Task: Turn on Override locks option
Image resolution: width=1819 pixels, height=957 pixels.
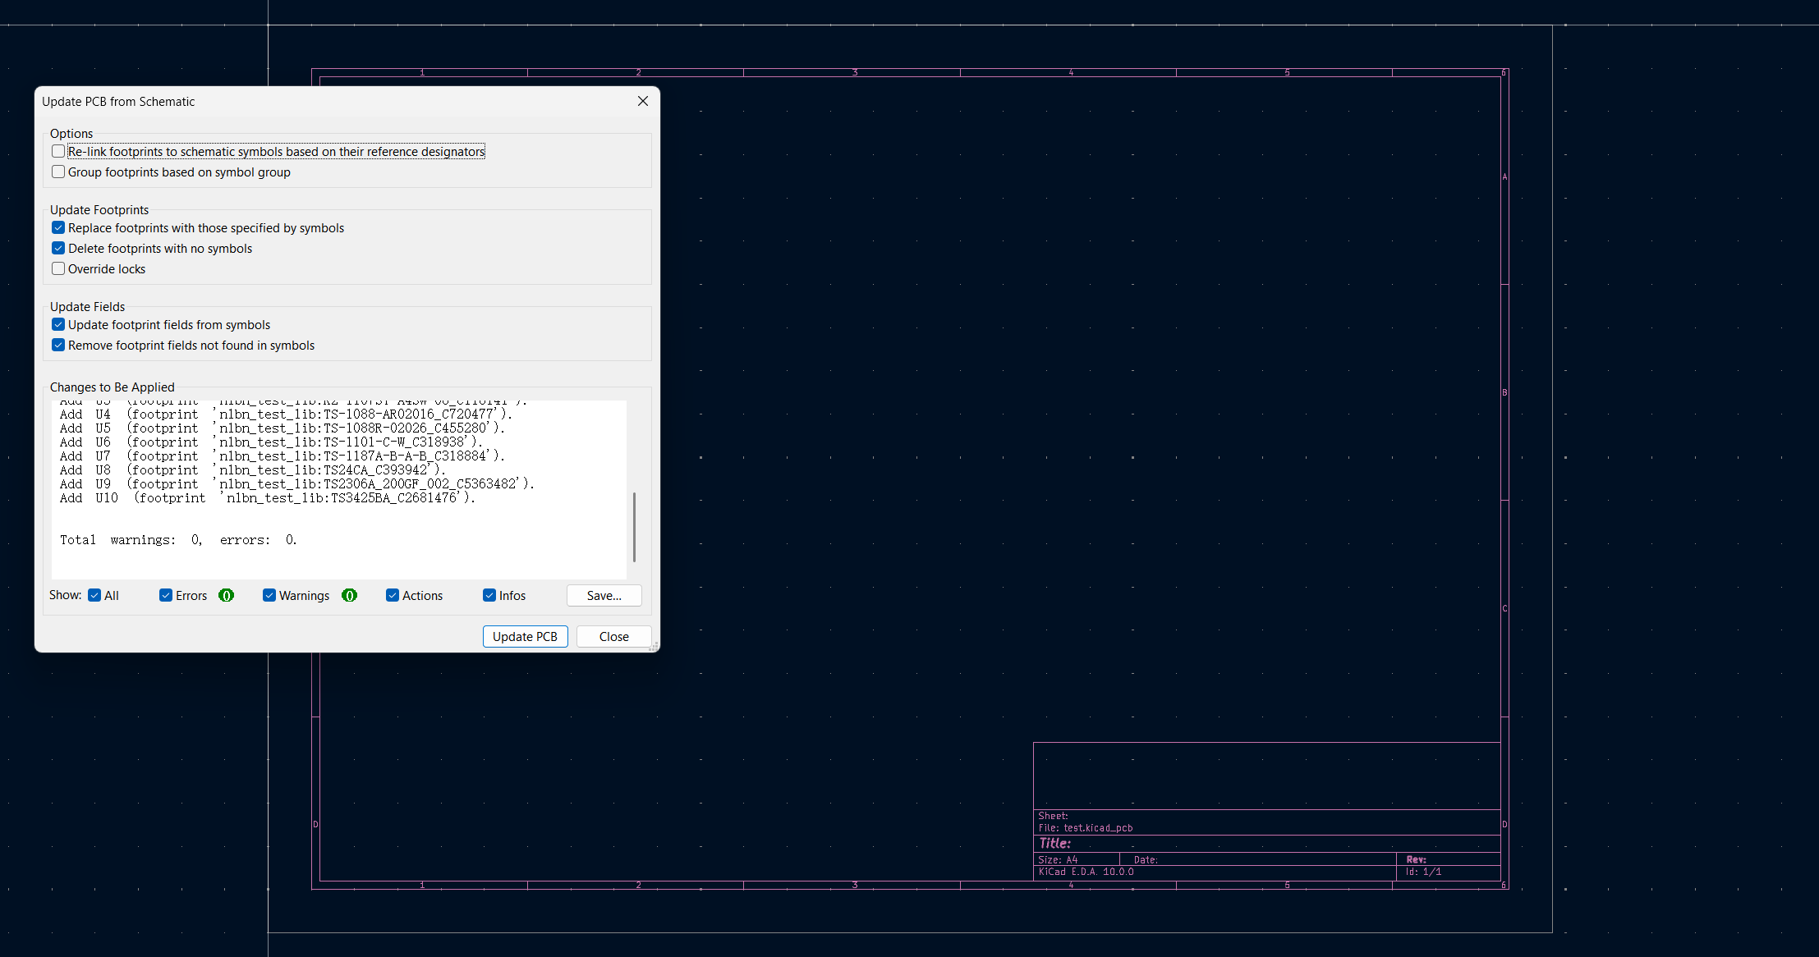Action: pyautogui.click(x=58, y=269)
